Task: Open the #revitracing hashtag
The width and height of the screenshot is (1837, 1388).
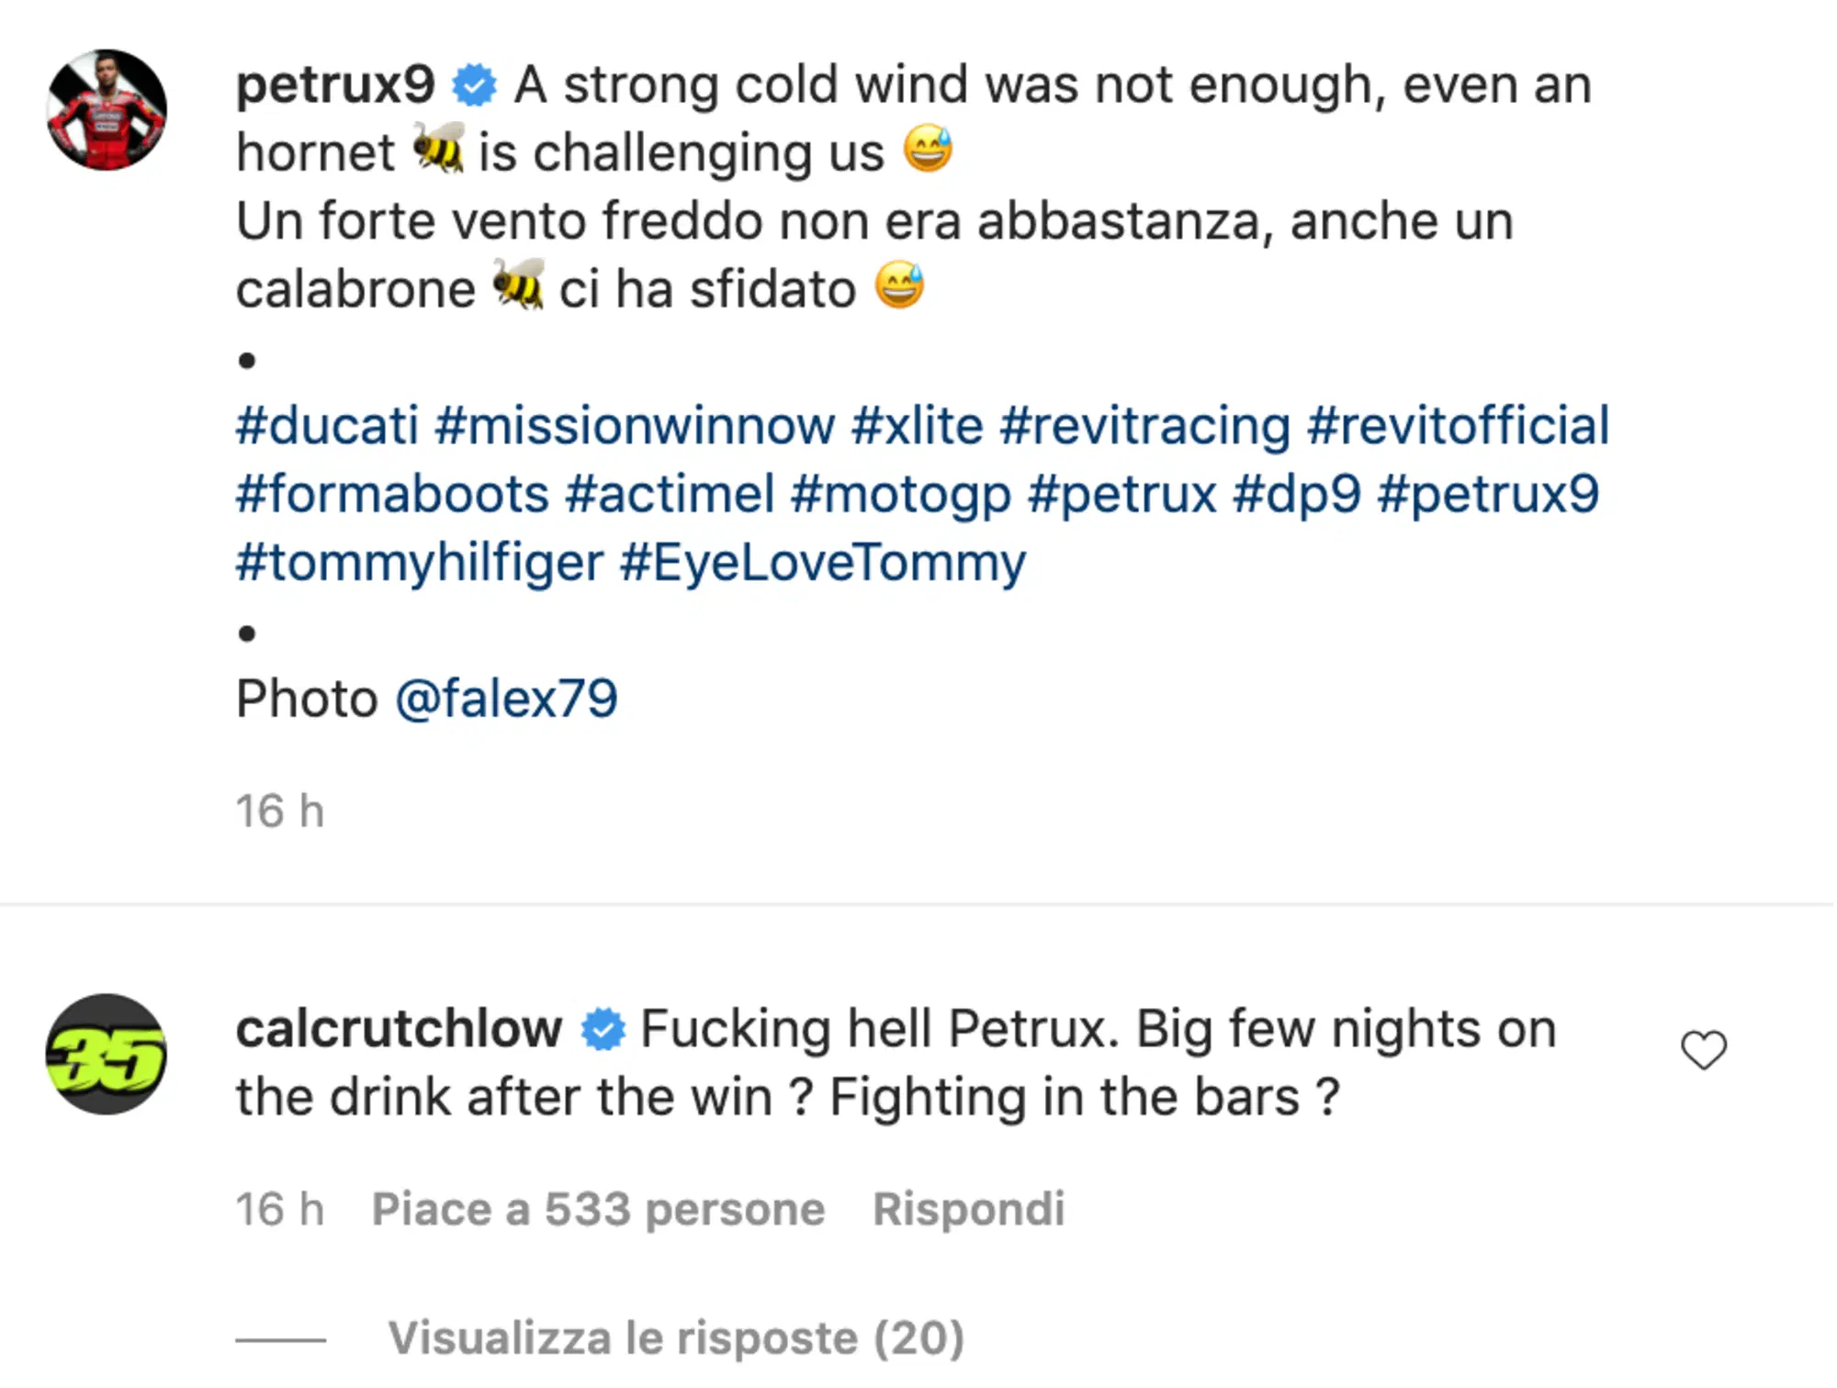Action: pyautogui.click(x=1145, y=426)
